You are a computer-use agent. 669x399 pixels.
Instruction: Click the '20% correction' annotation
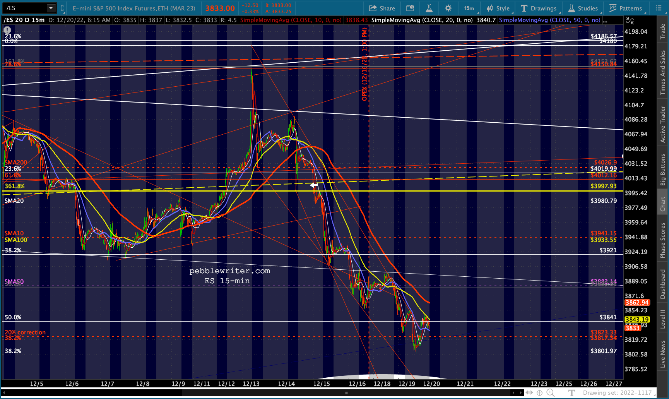pos(25,332)
